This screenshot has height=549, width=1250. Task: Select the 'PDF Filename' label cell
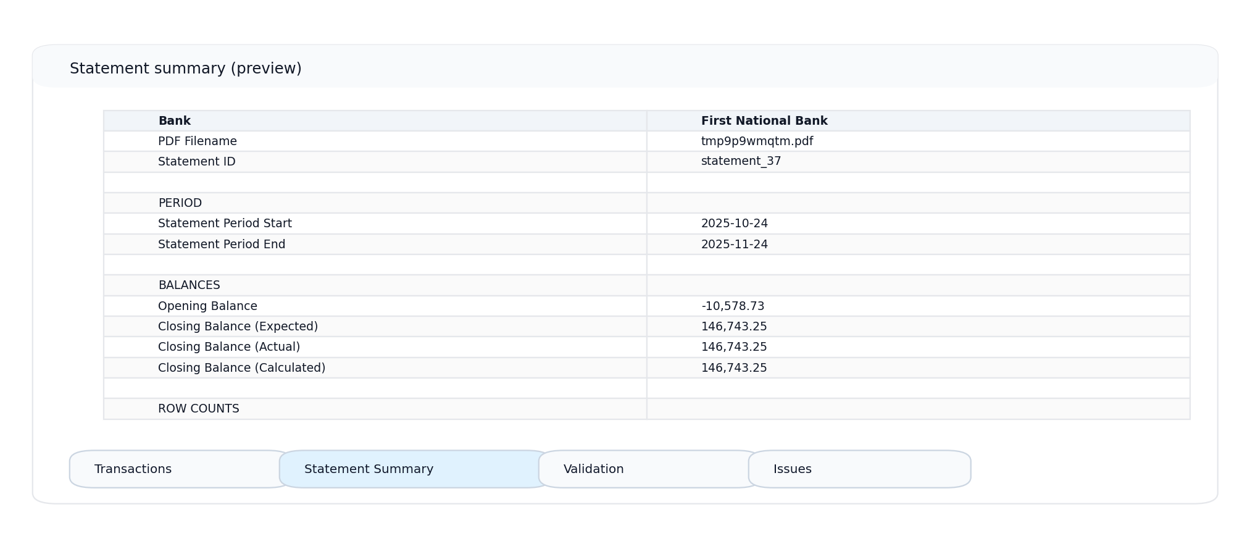click(375, 141)
